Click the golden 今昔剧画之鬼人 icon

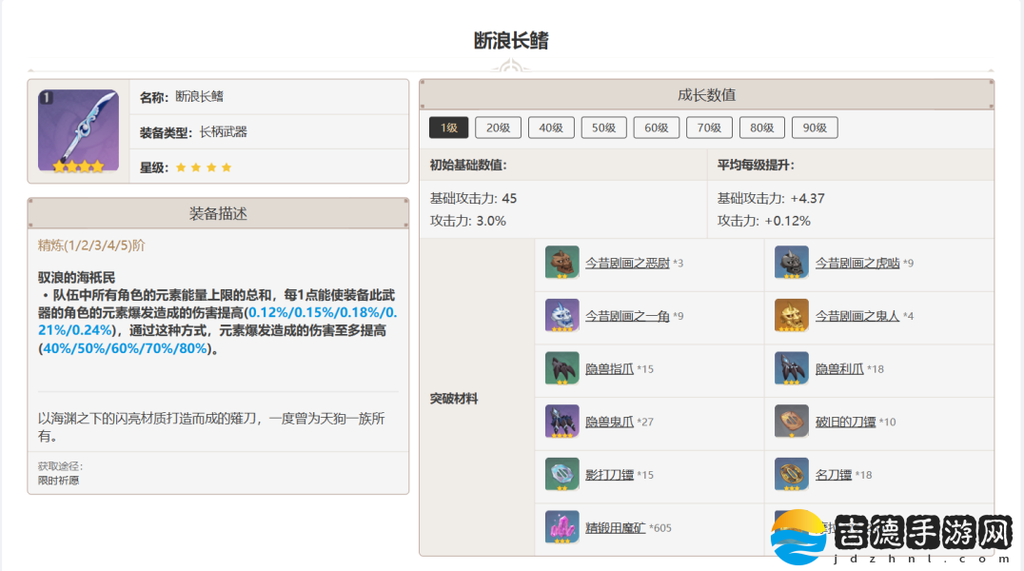(792, 315)
